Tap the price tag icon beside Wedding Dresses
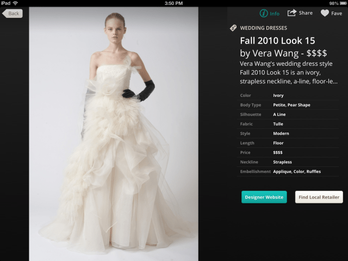 coord(233,28)
